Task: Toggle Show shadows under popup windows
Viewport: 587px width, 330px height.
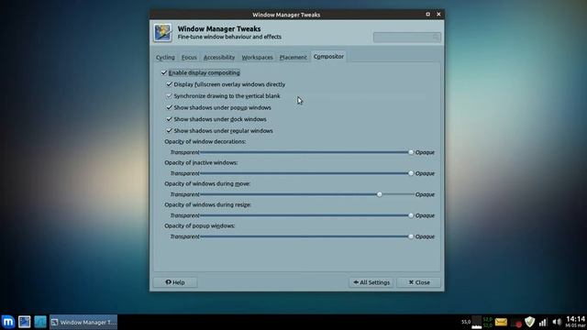Action: click(x=169, y=107)
